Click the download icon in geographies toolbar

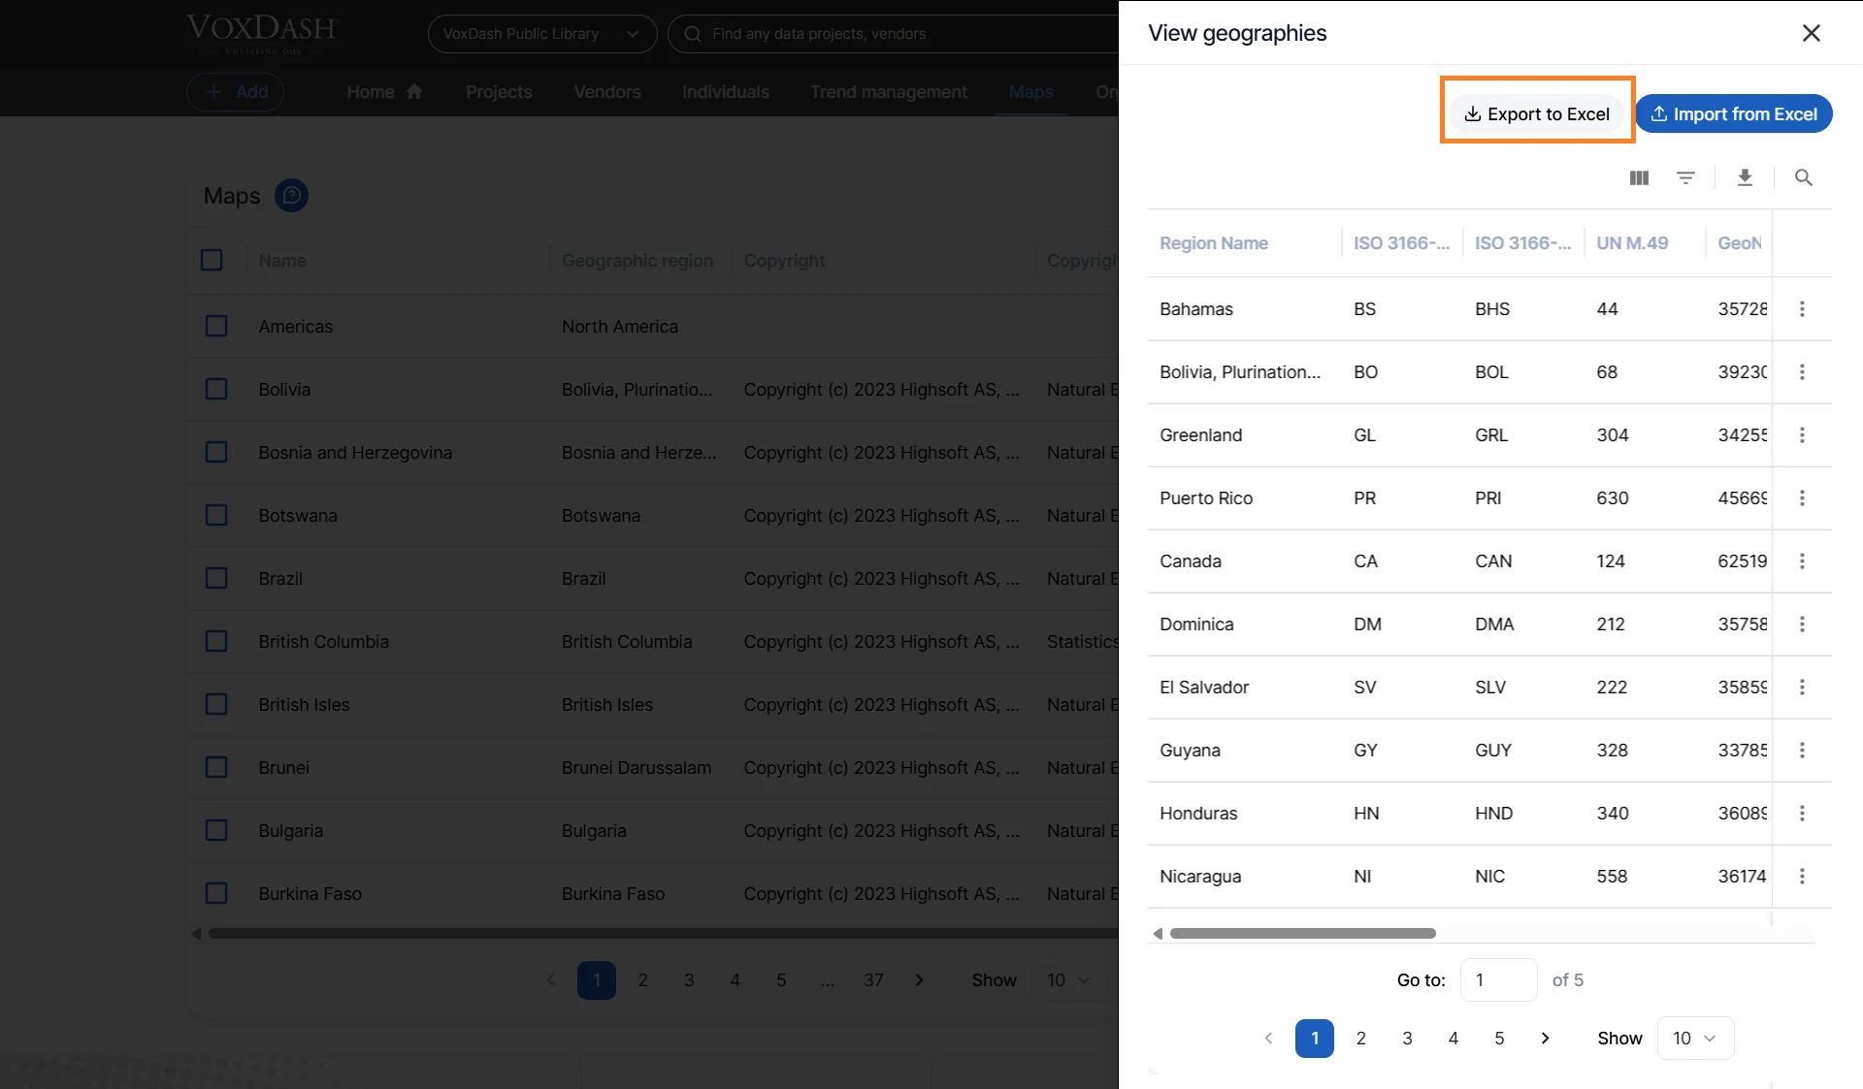pyautogui.click(x=1745, y=177)
